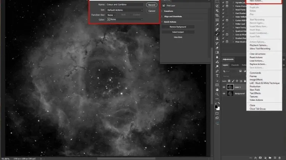Choose New Action from the panel menu
Screen dimensions: 286x160
click(256, 2)
